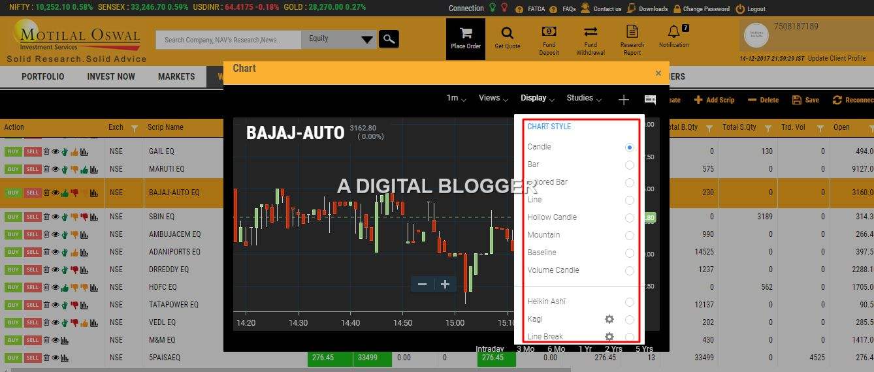Click BUY button for GAIL EQ
Image resolution: width=874 pixels, height=372 pixels.
tap(13, 151)
